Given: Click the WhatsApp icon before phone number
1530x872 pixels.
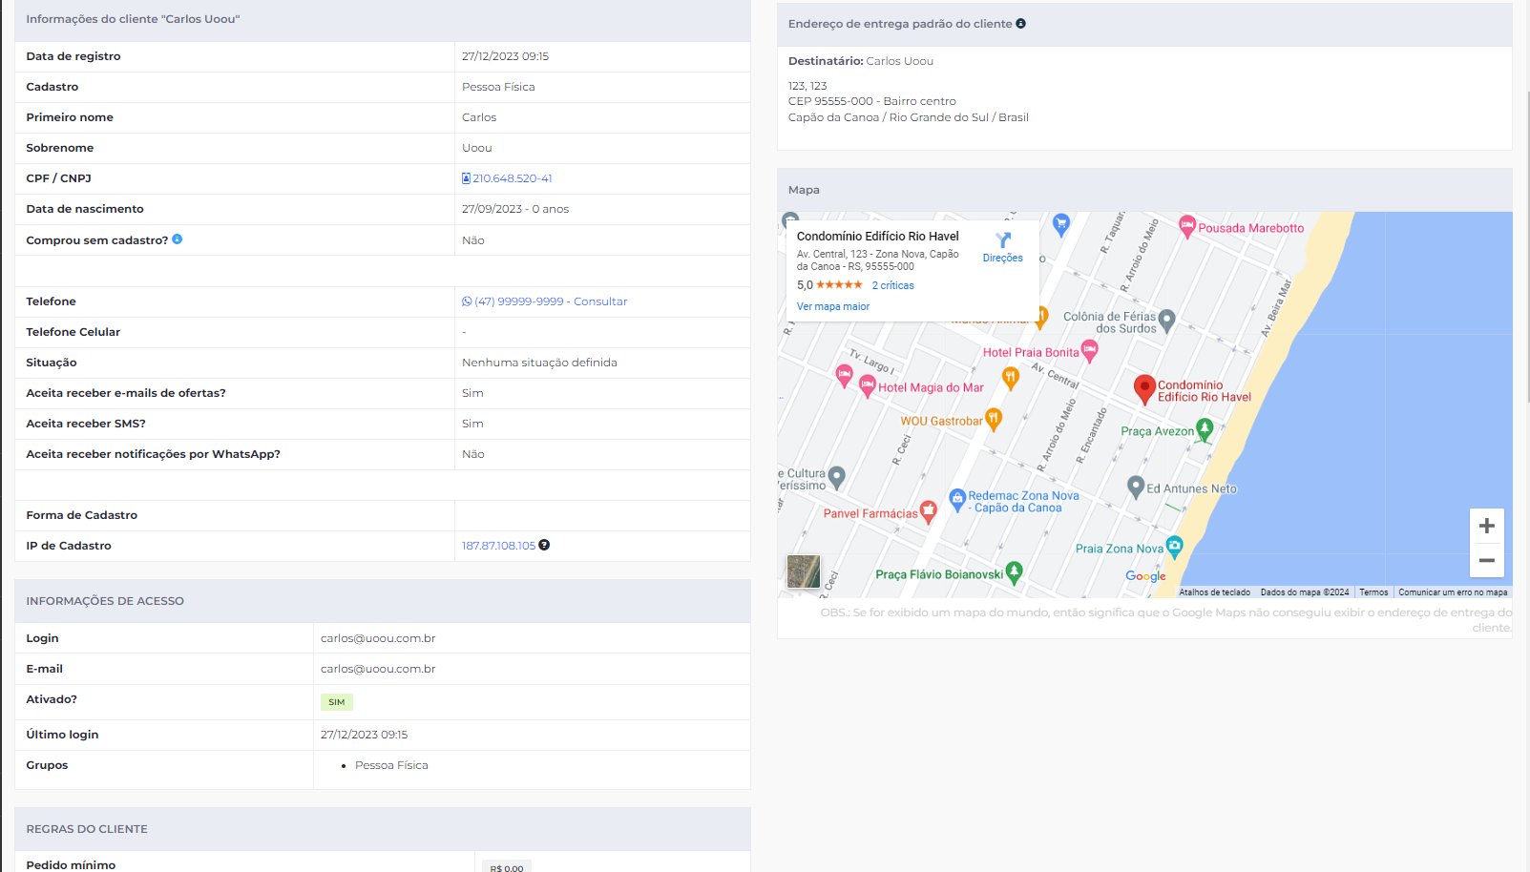Looking at the screenshot, I should point(467,301).
